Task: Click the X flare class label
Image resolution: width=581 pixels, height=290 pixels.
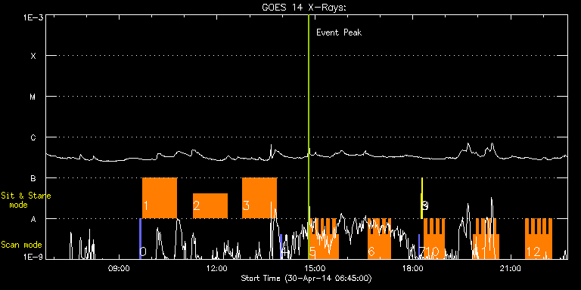Action: [33, 56]
